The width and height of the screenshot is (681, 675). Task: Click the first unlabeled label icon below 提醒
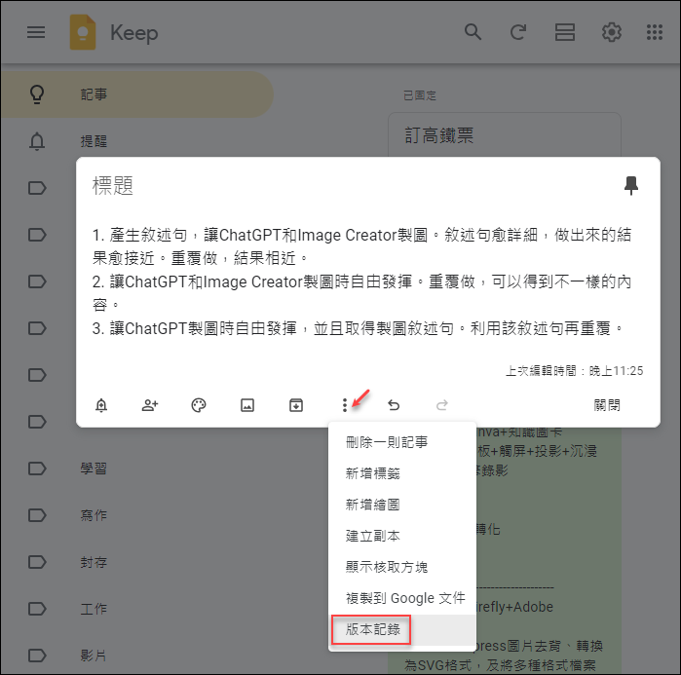click(37, 188)
